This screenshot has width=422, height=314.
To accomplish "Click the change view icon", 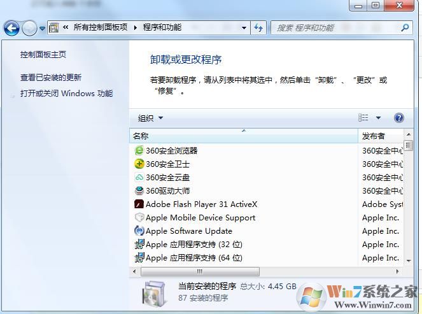I will 363,118.
